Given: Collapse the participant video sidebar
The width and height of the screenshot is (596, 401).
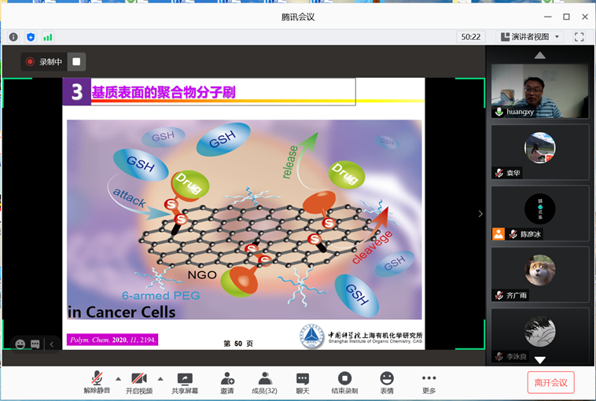Looking at the screenshot, I should click(480, 214).
